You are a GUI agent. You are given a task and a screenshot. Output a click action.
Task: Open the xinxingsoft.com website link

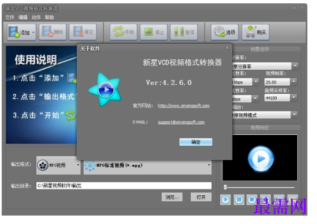(x=183, y=106)
